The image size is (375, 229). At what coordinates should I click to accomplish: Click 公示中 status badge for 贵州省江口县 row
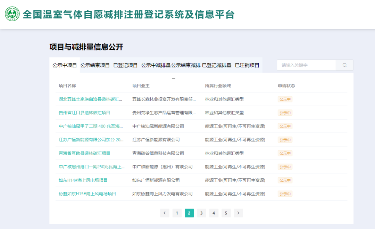[285, 113]
